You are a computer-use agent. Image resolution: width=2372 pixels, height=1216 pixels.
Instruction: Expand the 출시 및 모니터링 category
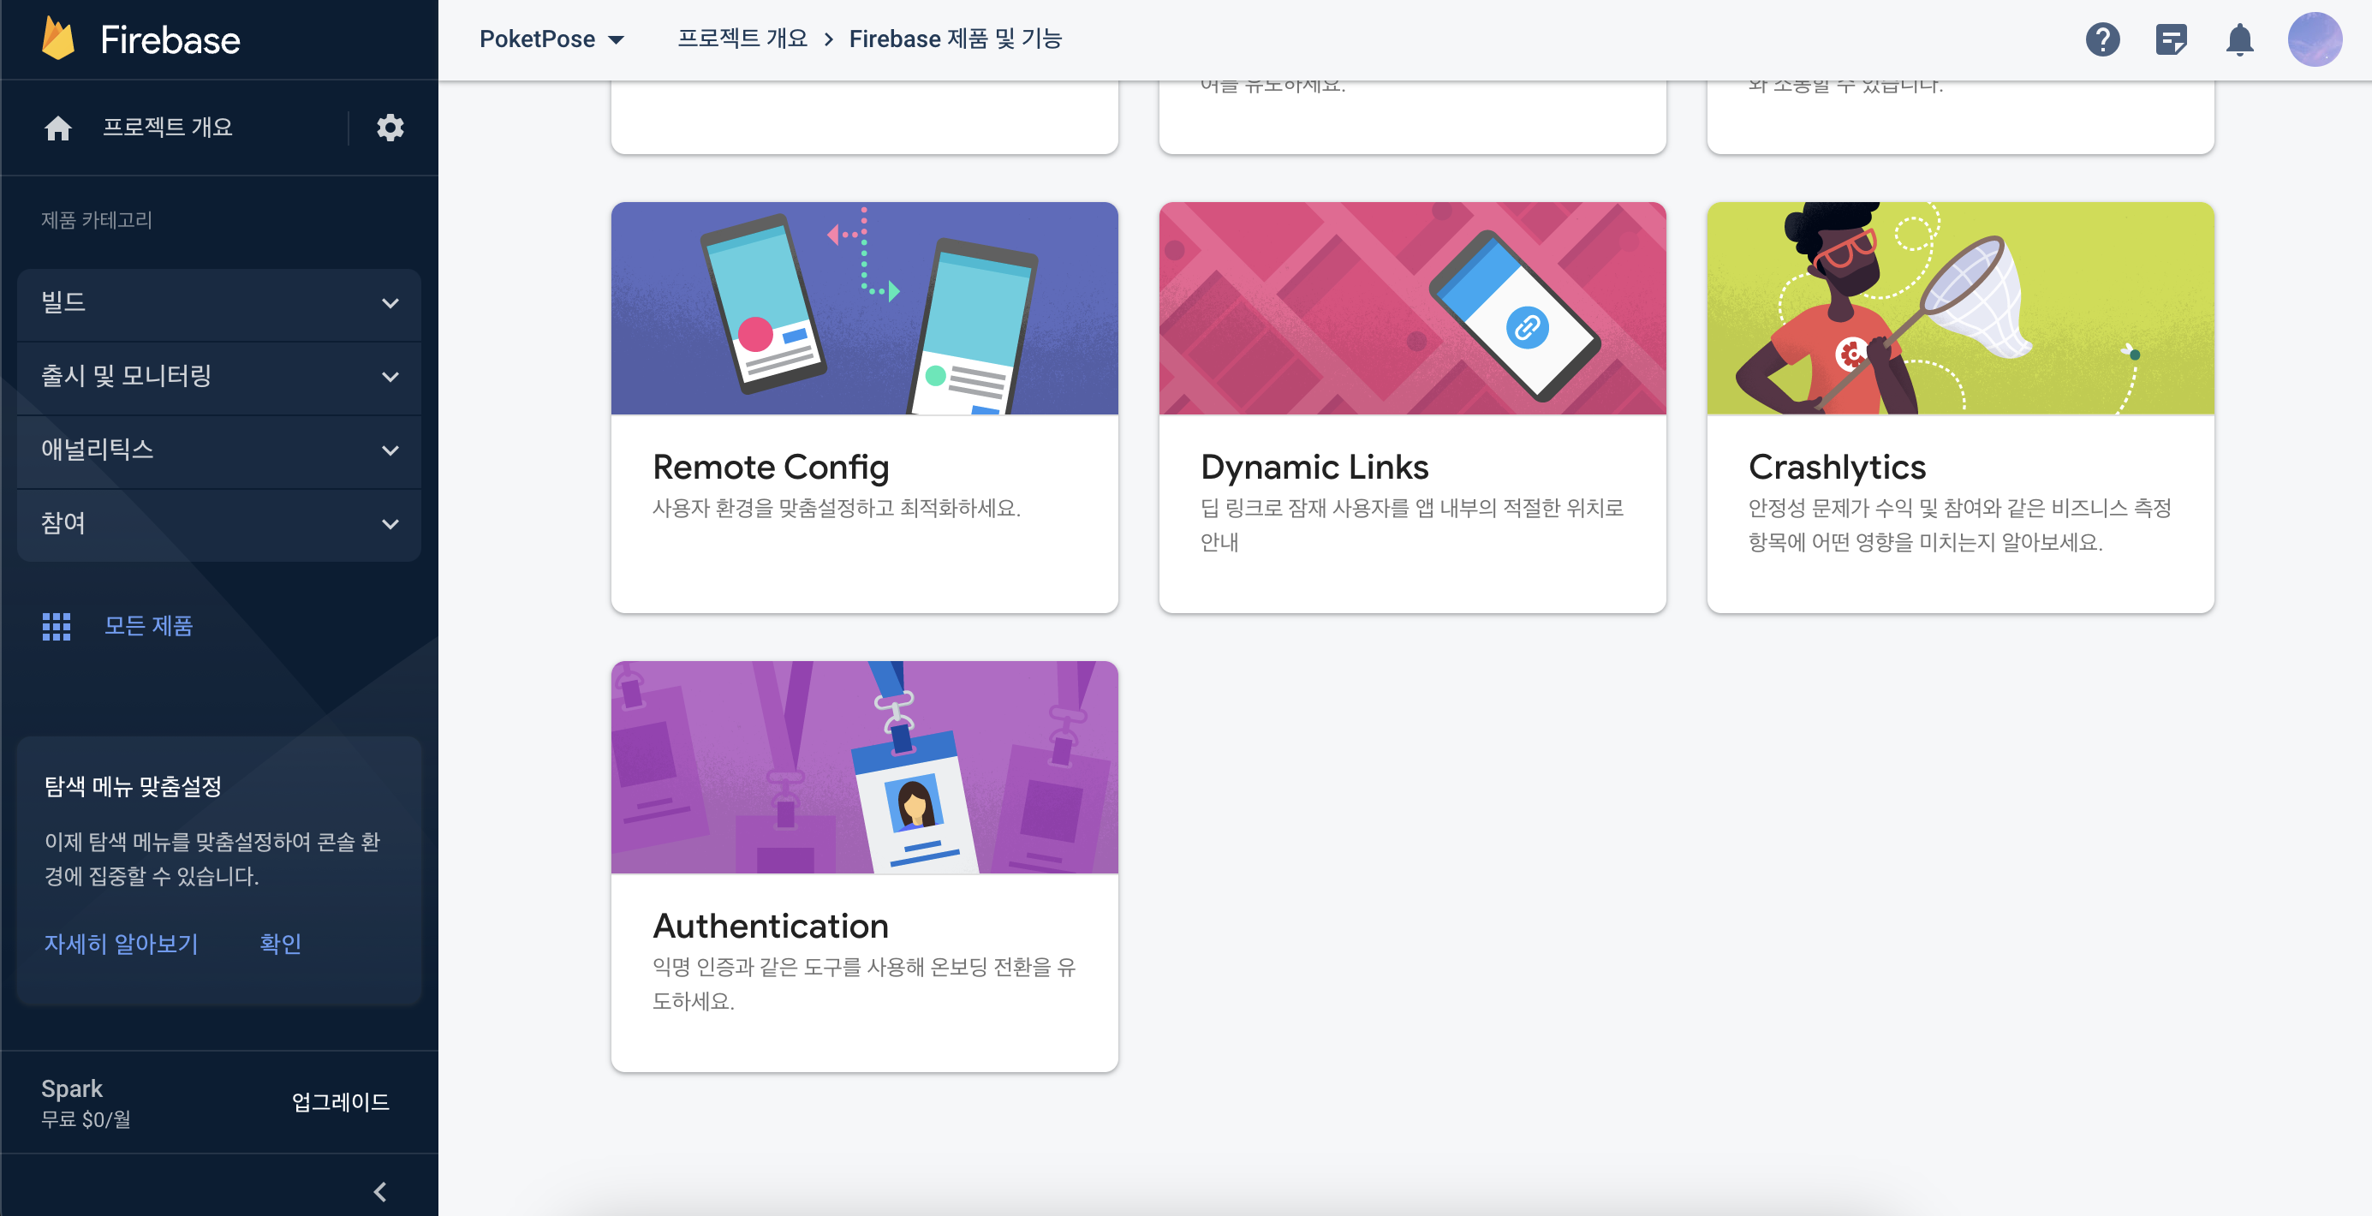pyautogui.click(x=219, y=377)
